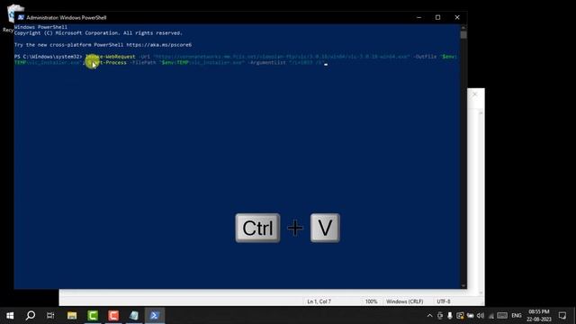Click Invoke-WebRequest command text
Image resolution: width=576 pixels, height=324 pixels.
(110, 57)
